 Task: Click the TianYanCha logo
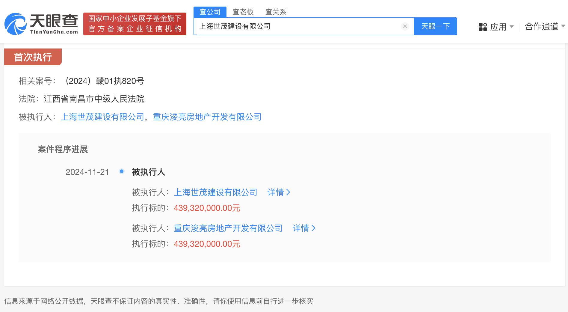[41, 24]
